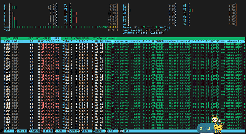Select process row with PID 1576
Viewport: 246px width, 134px height.
pos(123,77)
